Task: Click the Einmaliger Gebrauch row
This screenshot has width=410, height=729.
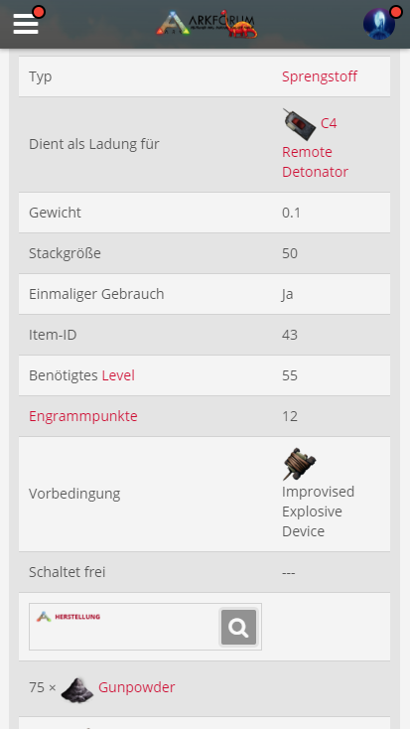Action: 205,294
